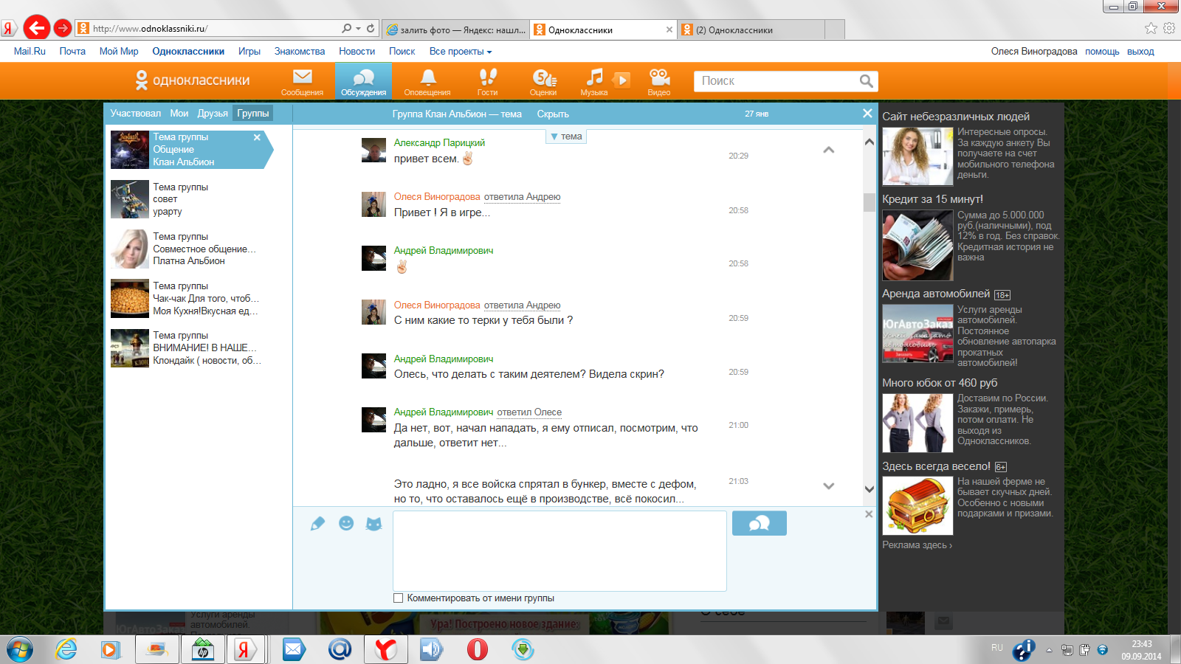Select the Участвовал tab

point(136,114)
